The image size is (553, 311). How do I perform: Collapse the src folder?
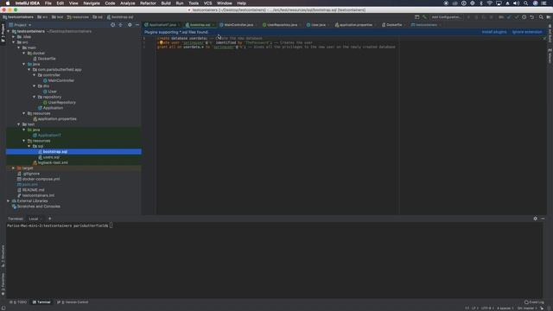(x=14, y=42)
